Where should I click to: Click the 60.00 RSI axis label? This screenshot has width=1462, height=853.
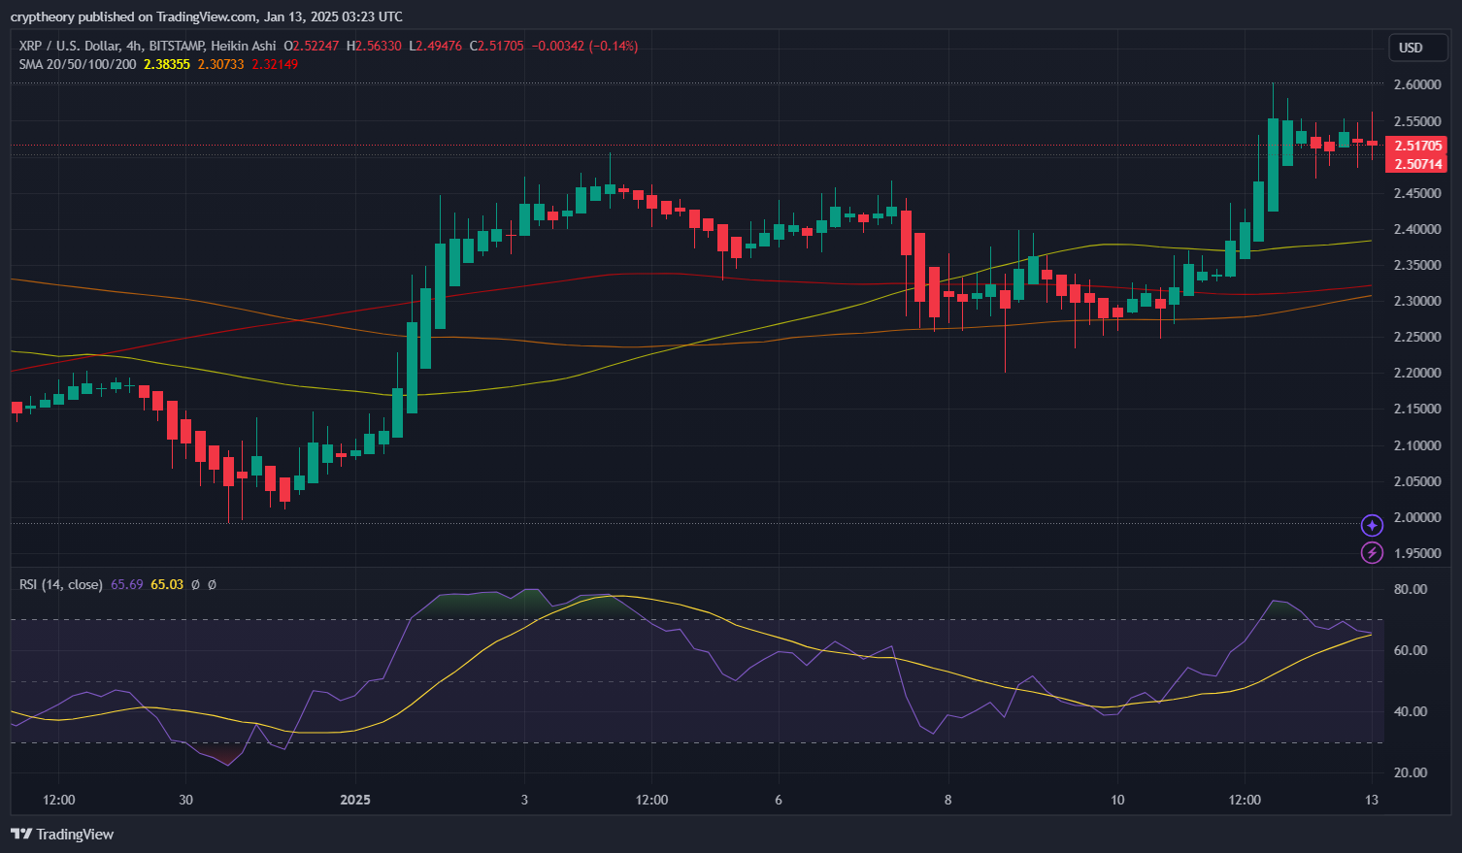click(1411, 650)
